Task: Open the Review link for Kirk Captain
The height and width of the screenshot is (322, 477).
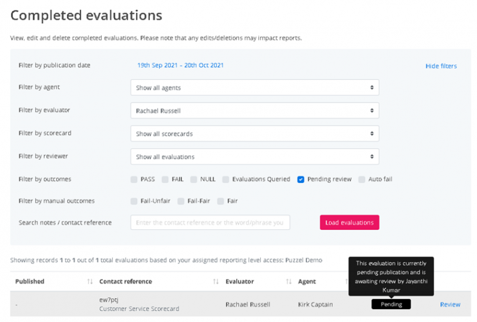Action: tap(450, 305)
